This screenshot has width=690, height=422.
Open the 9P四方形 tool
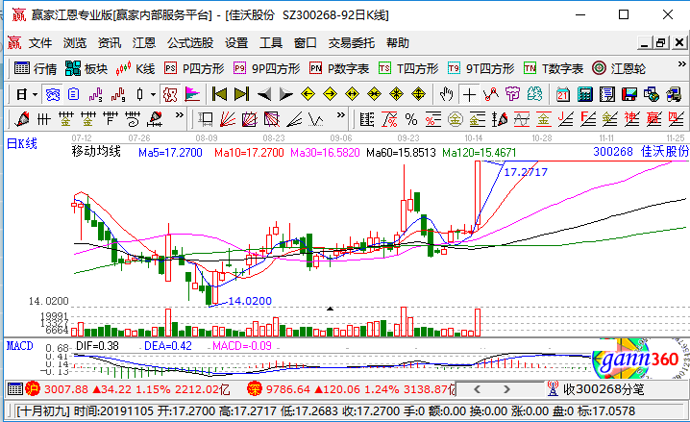[x=266, y=68]
